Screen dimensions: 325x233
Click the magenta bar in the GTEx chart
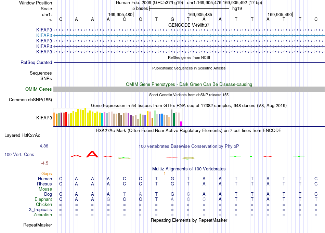[181, 124]
